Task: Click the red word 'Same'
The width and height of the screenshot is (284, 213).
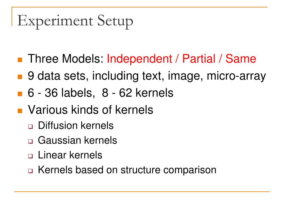Action: (x=241, y=59)
